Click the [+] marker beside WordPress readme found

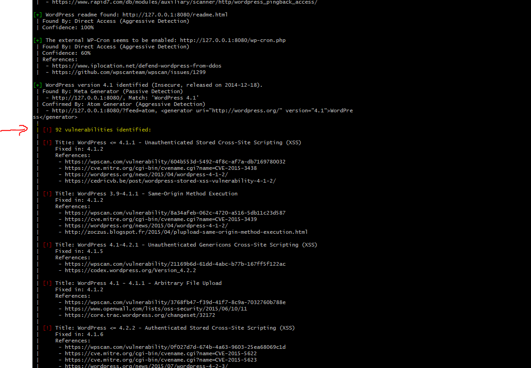pos(37,15)
